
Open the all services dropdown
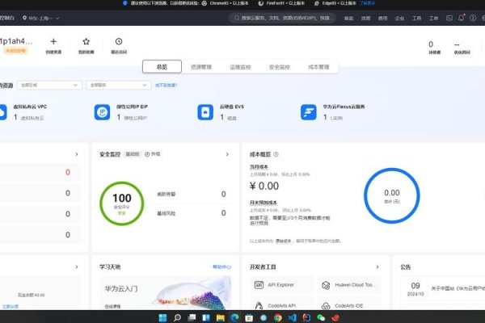point(119,85)
